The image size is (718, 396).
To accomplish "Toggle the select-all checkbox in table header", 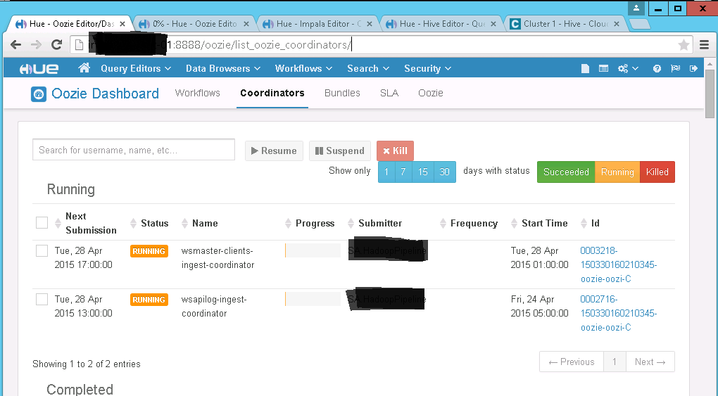I will click(x=42, y=223).
